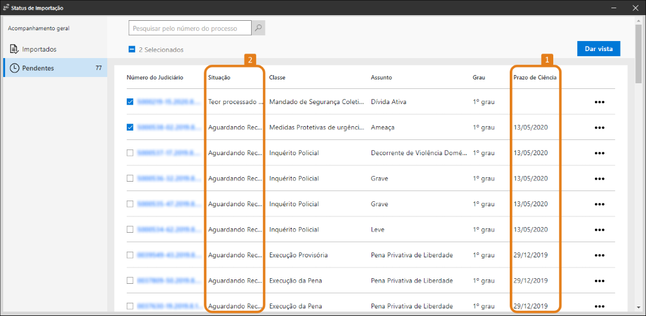
Task: Uncheck the Dívida Ativa row checkbox
Action: coord(130,102)
